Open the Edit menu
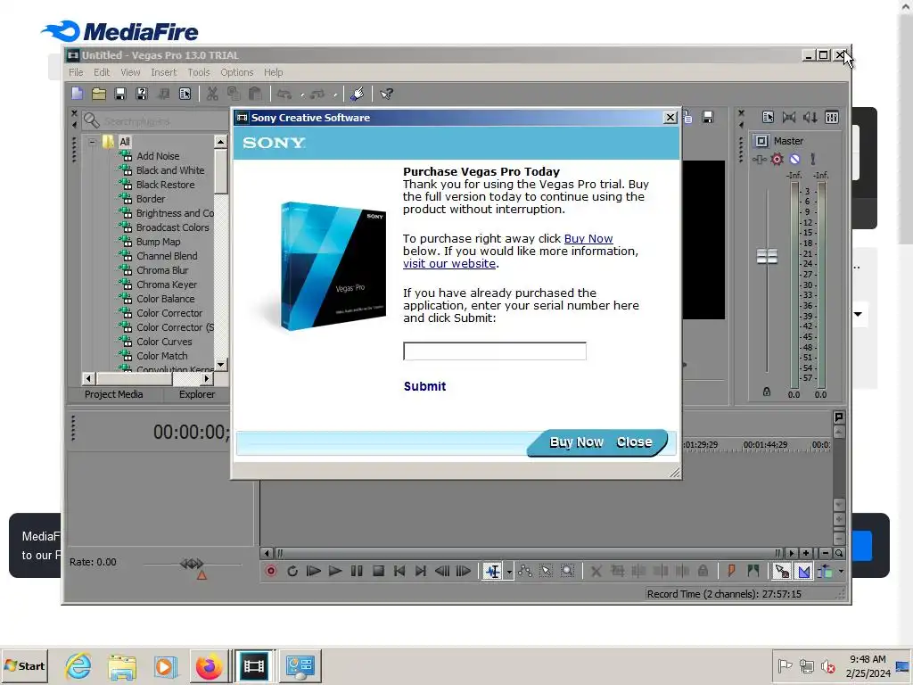Image resolution: width=913 pixels, height=685 pixels. 102,72
